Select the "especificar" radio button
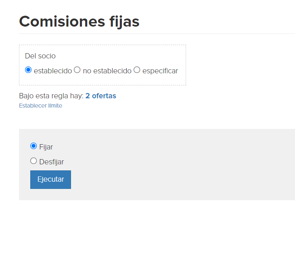The height and width of the screenshot is (261, 295). point(137,70)
